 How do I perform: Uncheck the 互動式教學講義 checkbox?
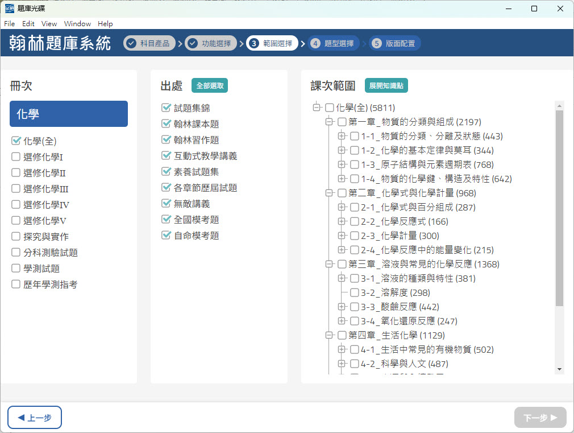click(x=166, y=156)
